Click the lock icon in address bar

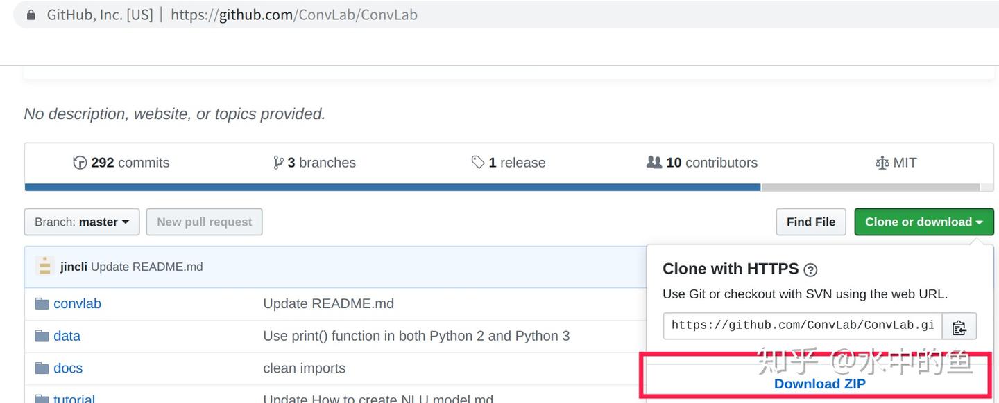click(x=31, y=15)
